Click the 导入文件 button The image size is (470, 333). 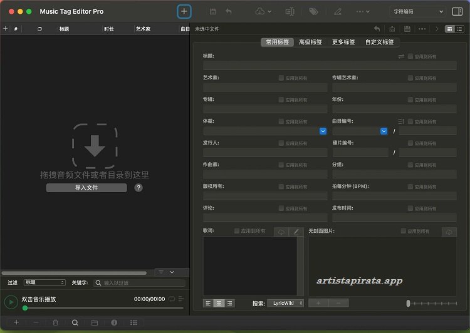(86, 188)
